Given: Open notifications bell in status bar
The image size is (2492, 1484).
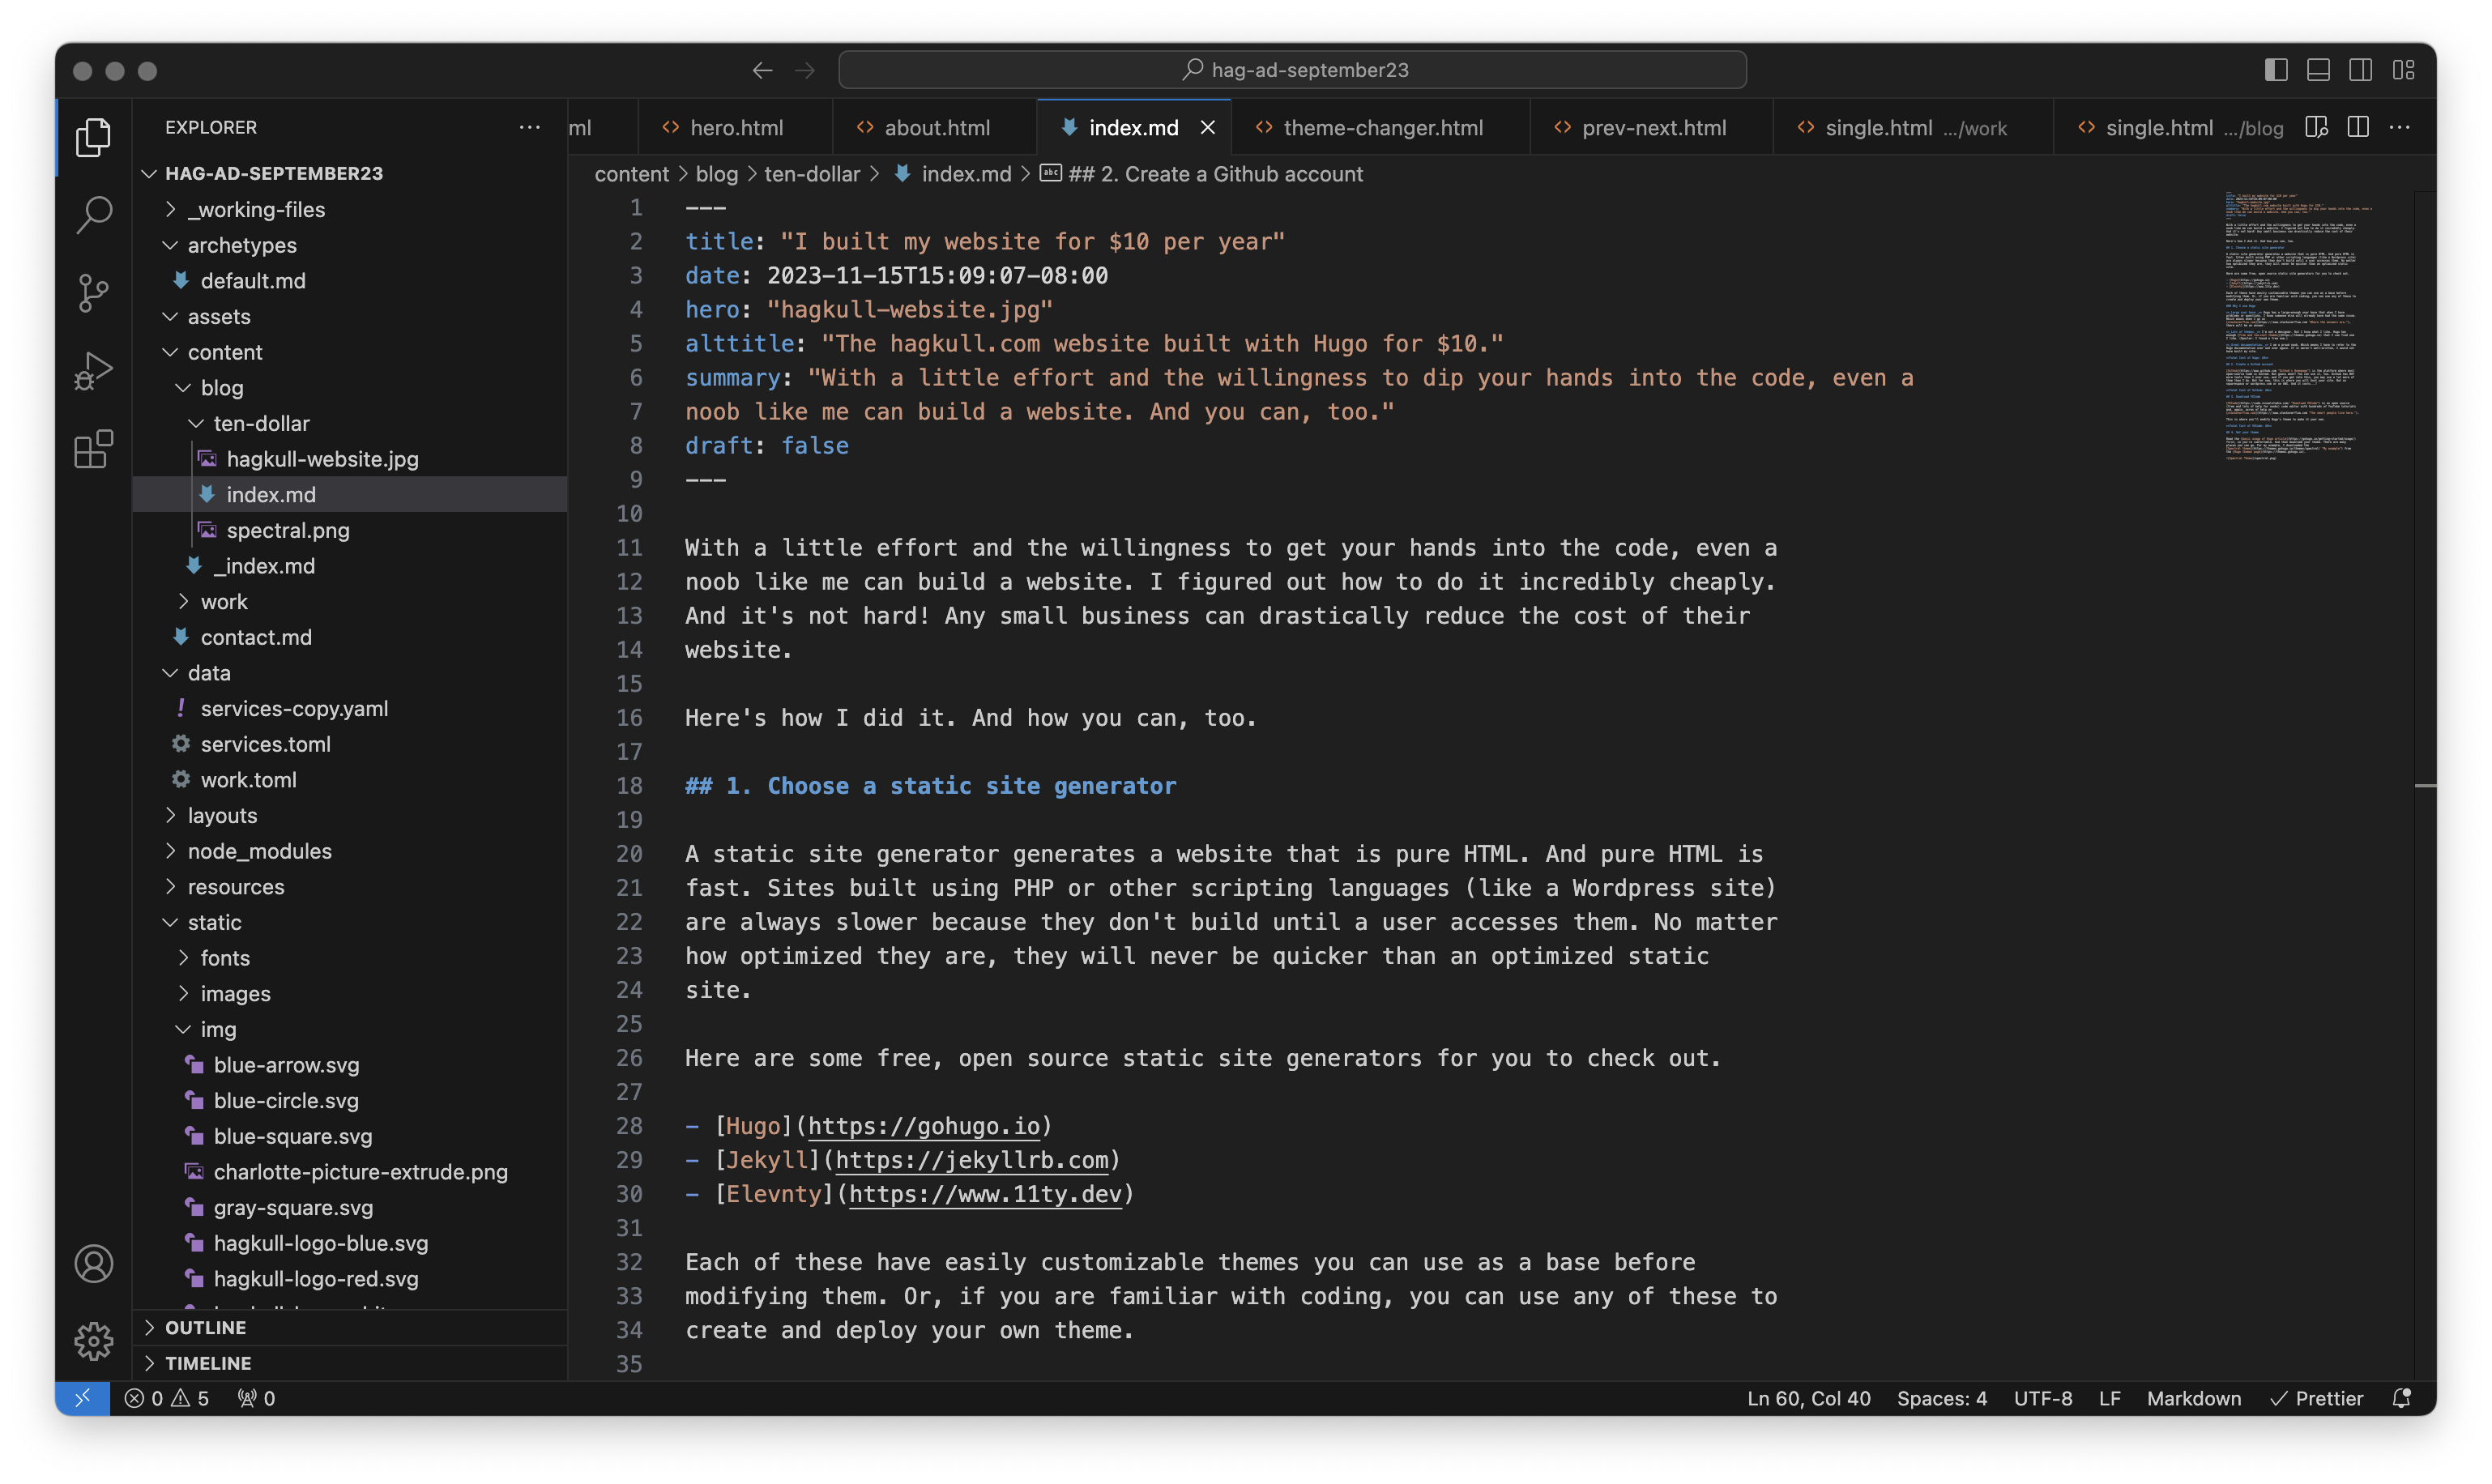Looking at the screenshot, I should pos(2401,1398).
